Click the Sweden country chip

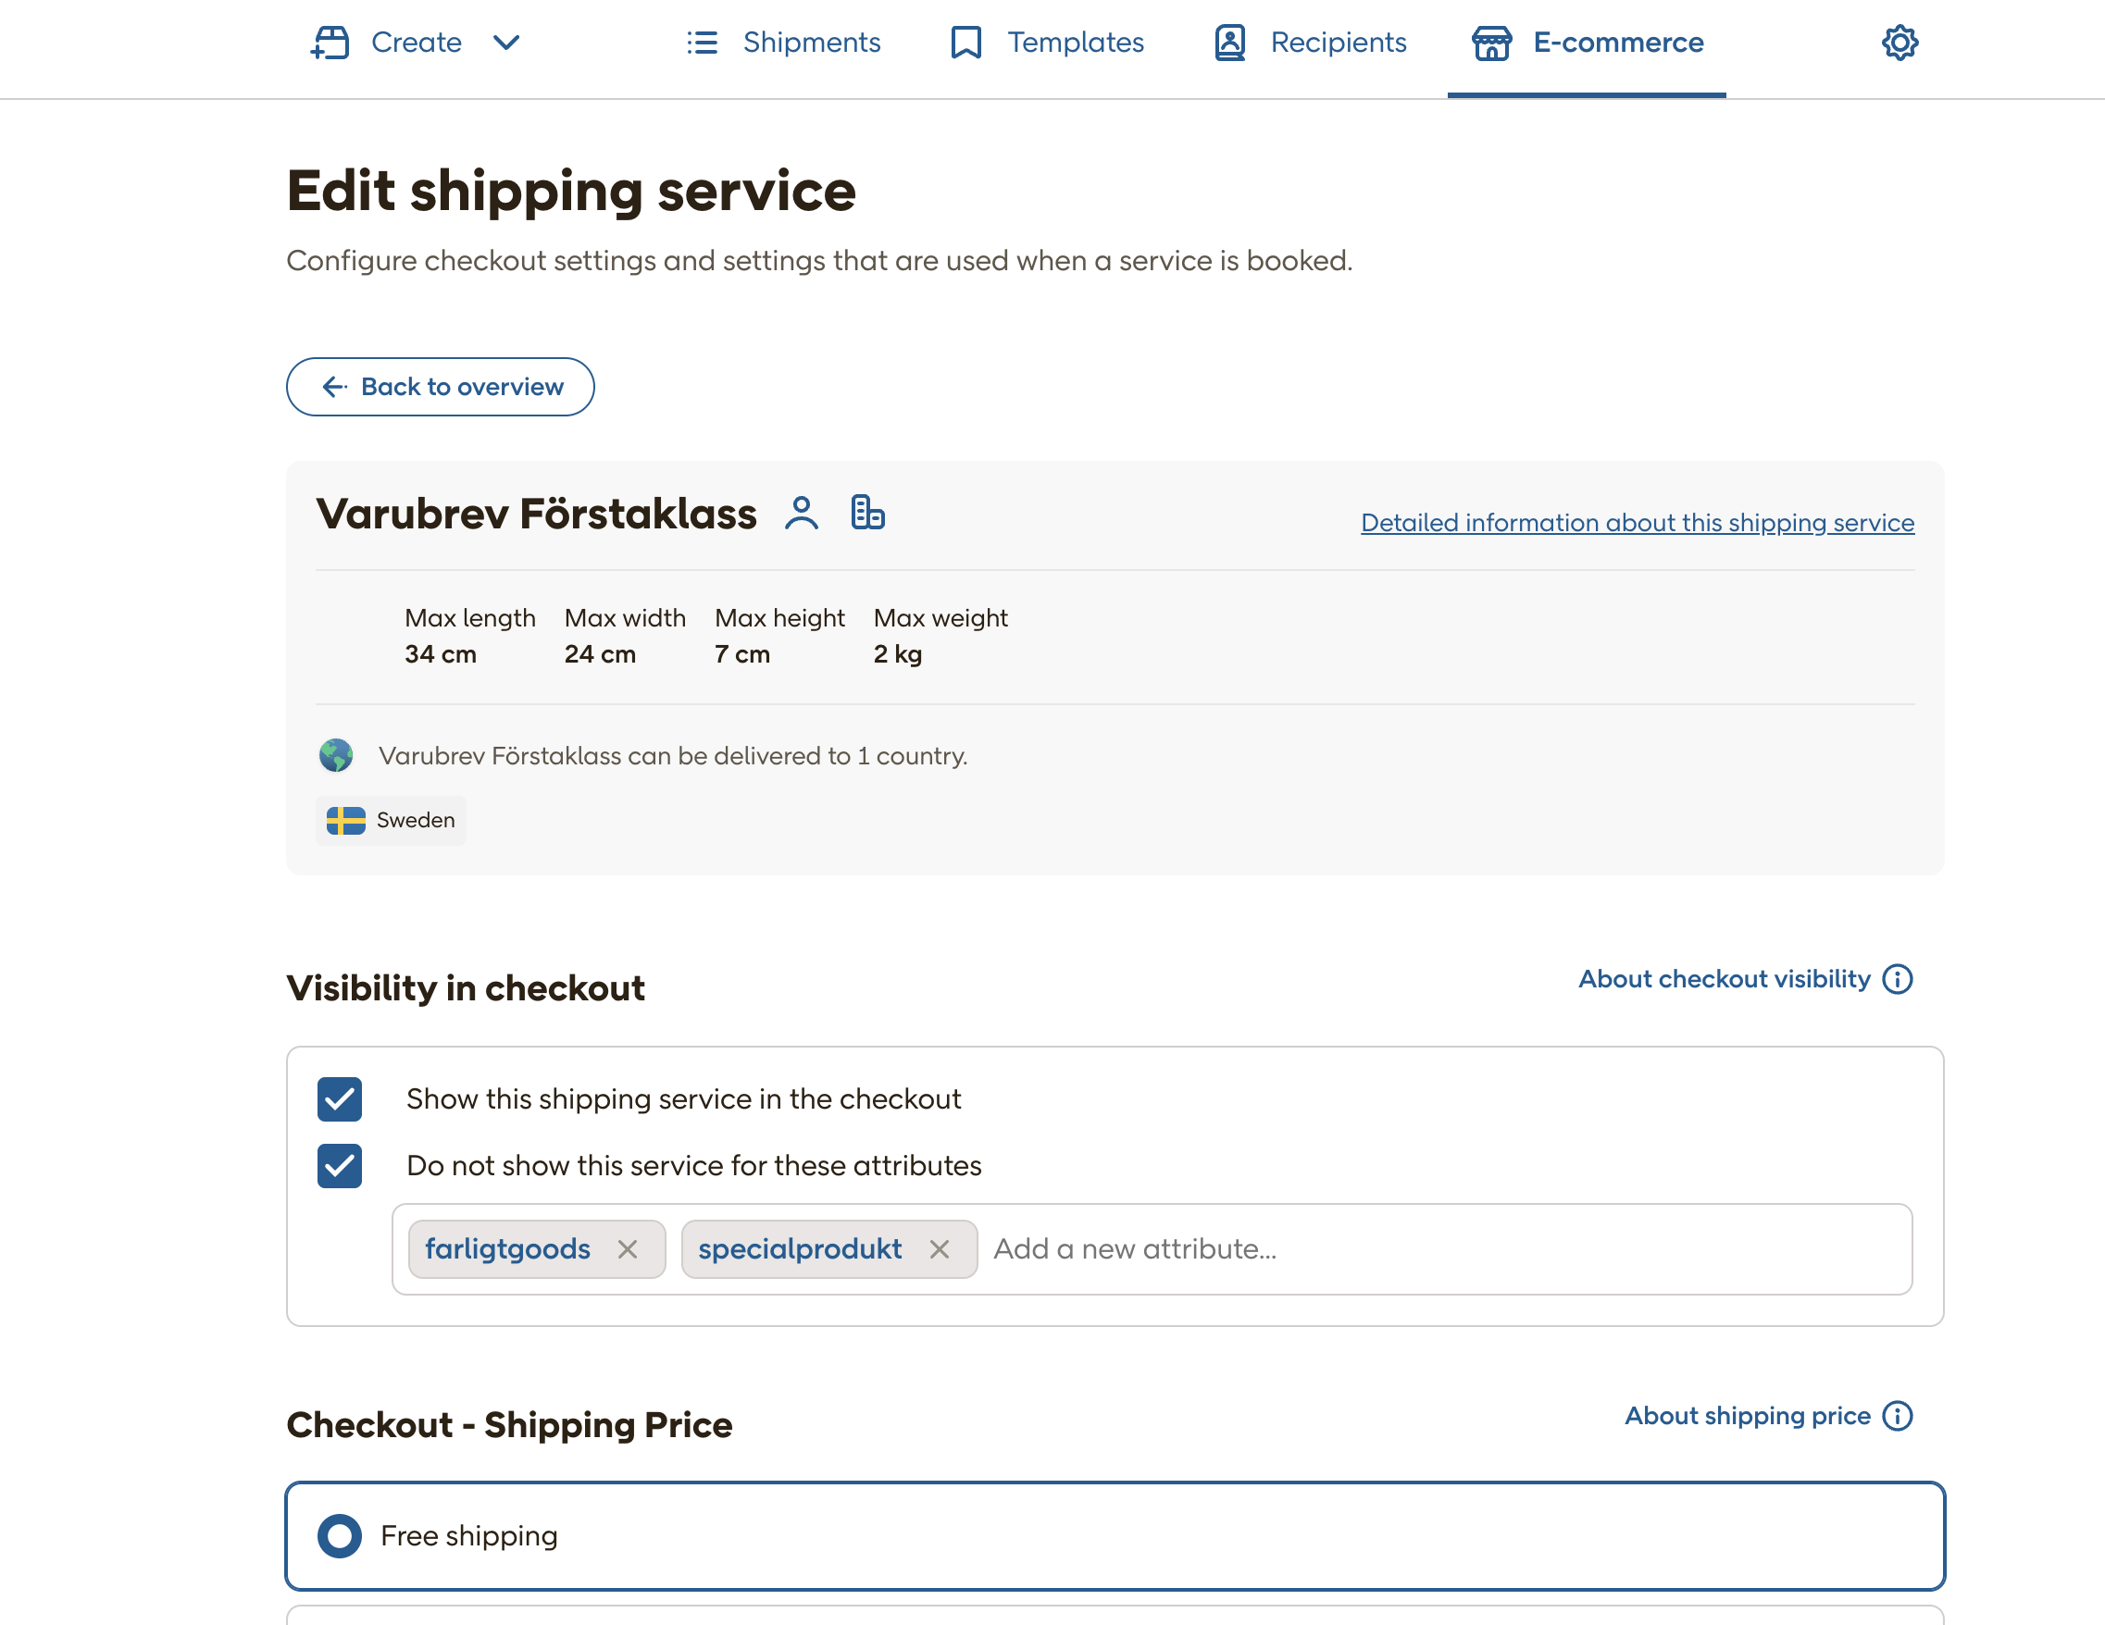tap(391, 820)
